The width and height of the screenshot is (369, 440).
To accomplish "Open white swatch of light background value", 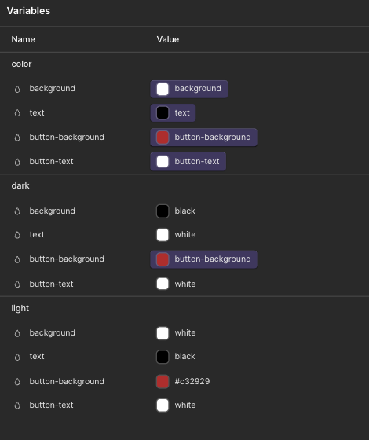I will 163,333.
